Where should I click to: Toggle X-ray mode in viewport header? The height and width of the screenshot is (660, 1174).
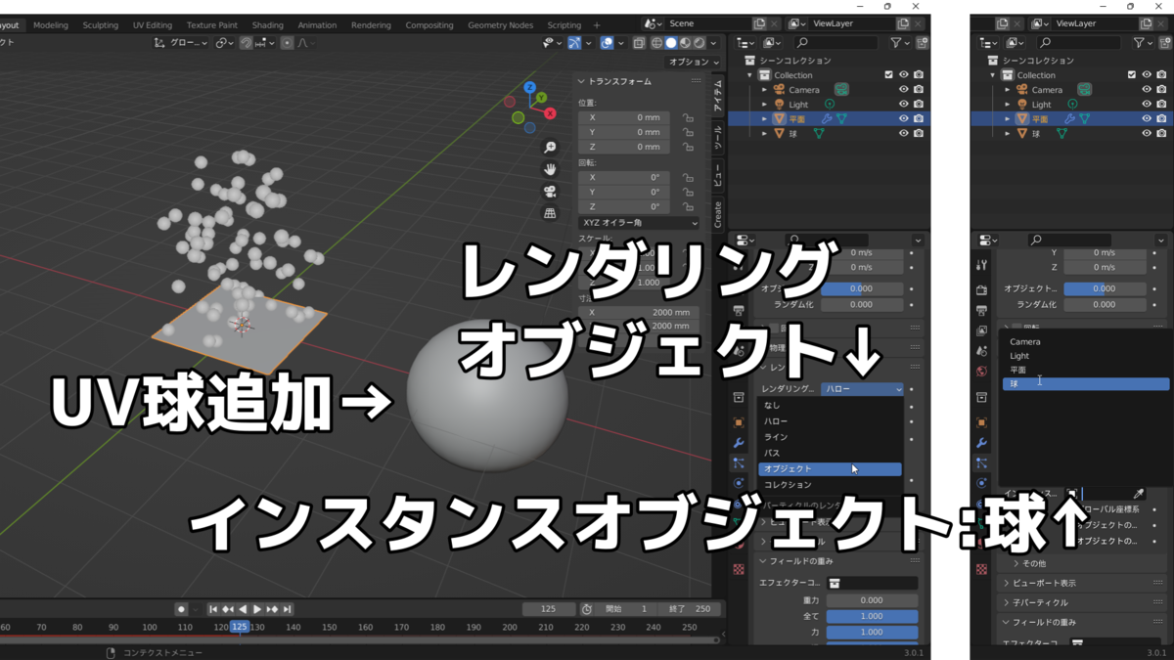tap(639, 43)
